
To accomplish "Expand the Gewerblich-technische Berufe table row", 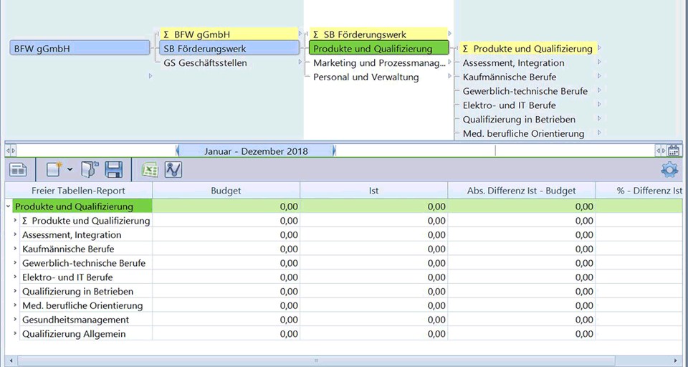I will coord(15,263).
